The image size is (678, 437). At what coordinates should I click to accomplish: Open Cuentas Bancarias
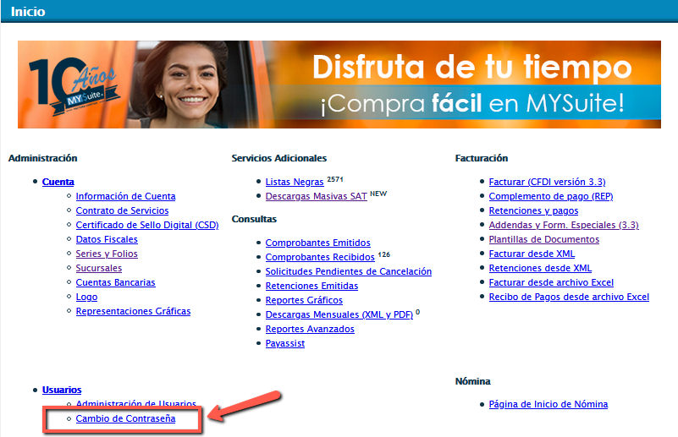pos(115,282)
